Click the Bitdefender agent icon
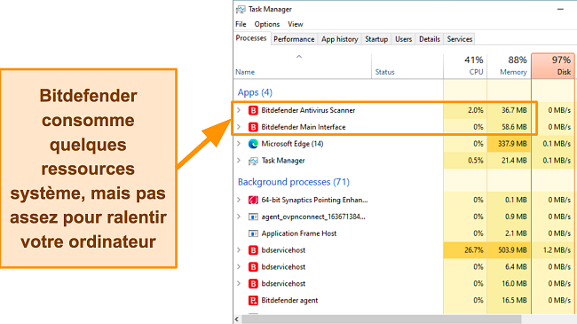577x324 pixels. click(x=253, y=300)
